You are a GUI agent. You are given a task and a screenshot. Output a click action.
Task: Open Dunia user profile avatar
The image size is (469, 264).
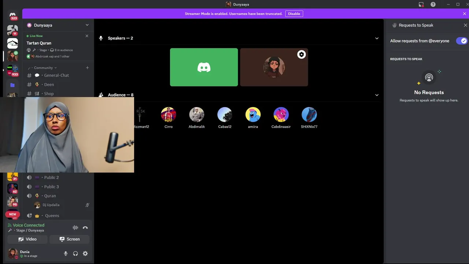[x=13, y=253]
